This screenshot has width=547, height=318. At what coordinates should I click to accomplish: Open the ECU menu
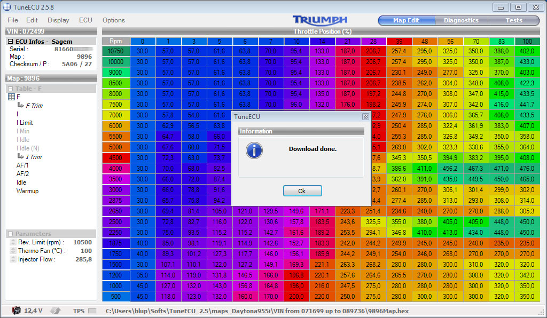[85, 20]
